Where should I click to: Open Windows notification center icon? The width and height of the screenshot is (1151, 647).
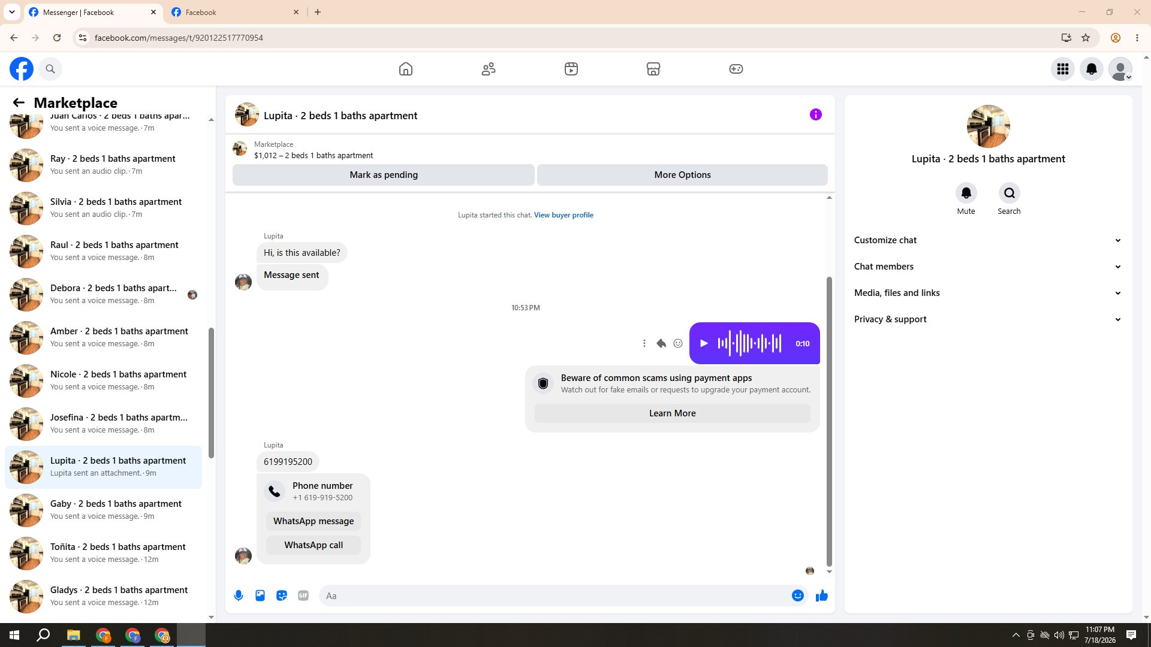pyautogui.click(x=1131, y=635)
